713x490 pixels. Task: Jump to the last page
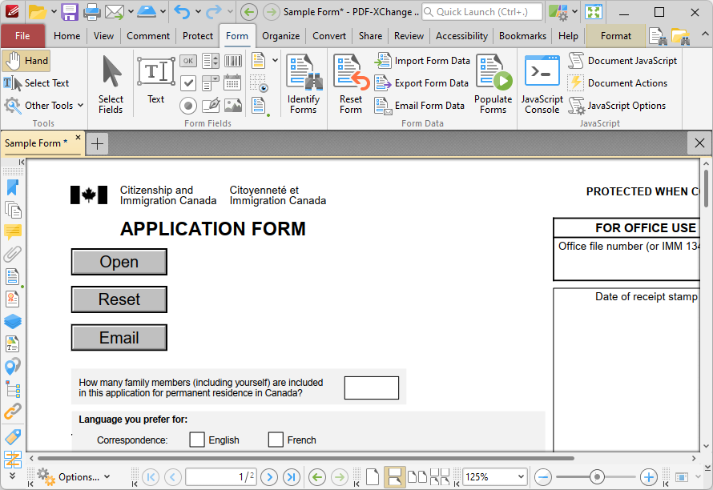coord(292,477)
